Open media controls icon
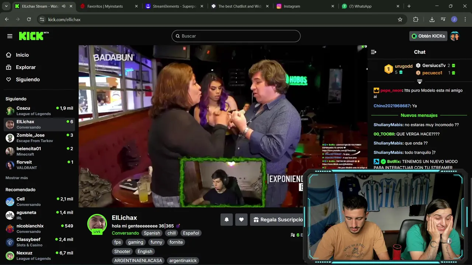Screen dimensions: 472x265 [443, 20]
